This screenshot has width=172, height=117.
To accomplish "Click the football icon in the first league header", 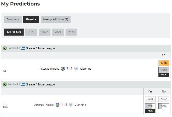I will [5, 48].
